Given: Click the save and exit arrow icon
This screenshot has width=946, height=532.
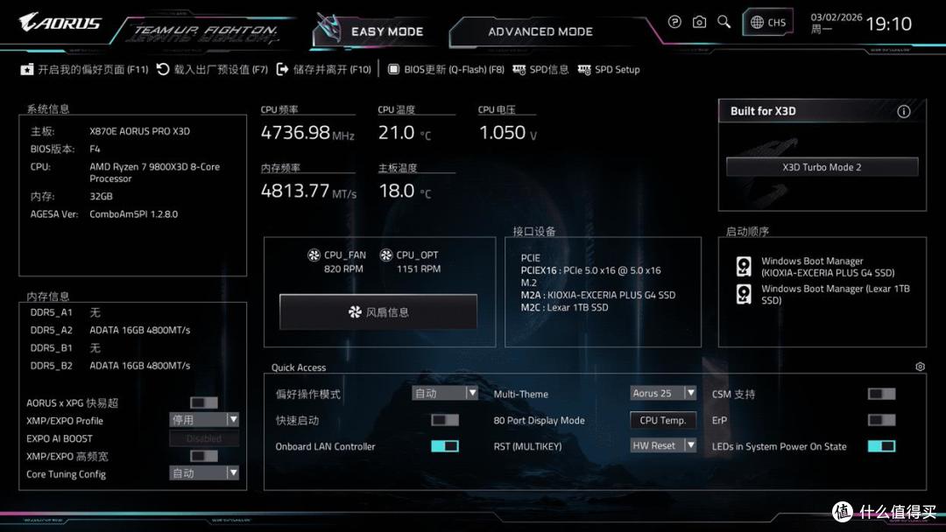Looking at the screenshot, I should click(x=282, y=69).
